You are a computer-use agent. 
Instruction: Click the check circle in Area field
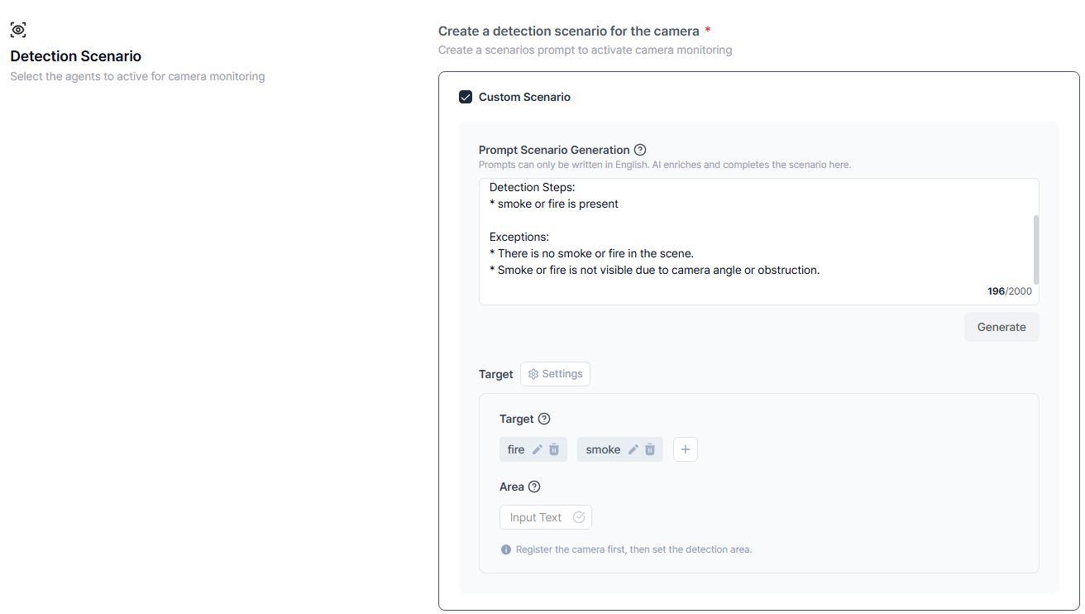click(x=579, y=517)
